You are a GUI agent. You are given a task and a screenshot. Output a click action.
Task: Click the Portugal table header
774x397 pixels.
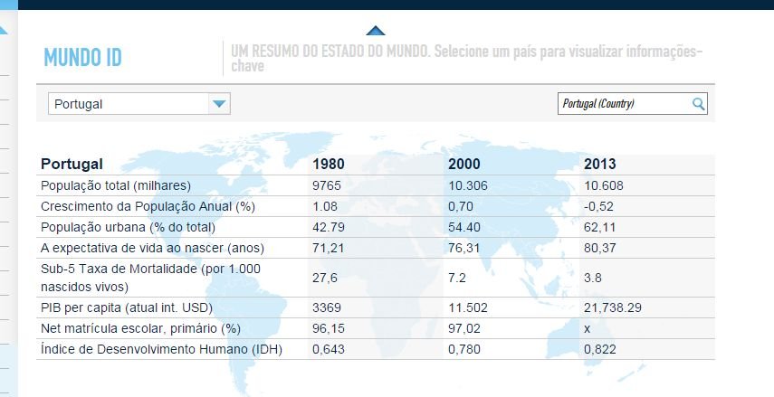(x=72, y=164)
